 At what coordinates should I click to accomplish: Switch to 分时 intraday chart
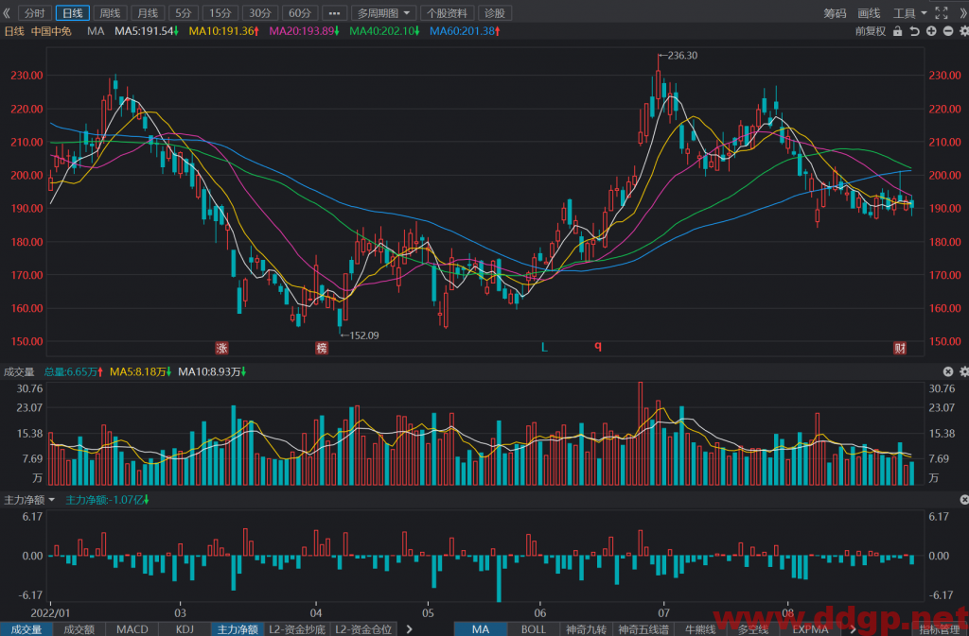(x=35, y=13)
